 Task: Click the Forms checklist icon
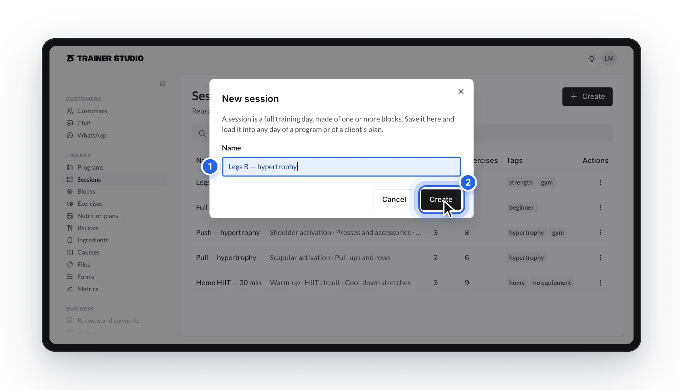tap(70, 277)
